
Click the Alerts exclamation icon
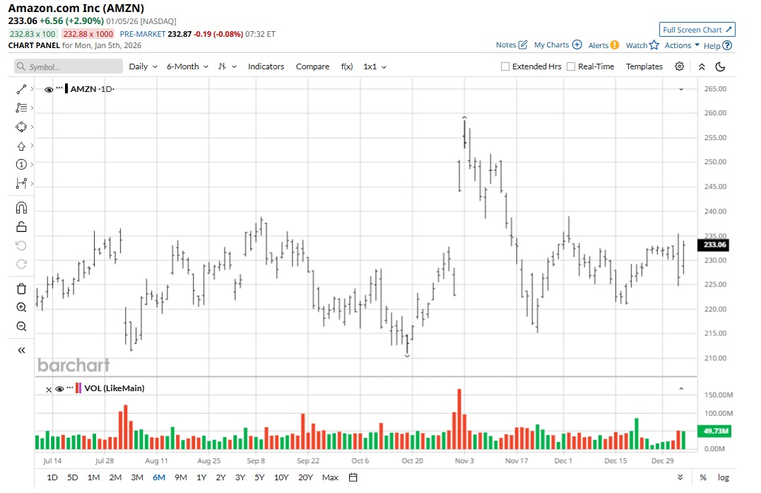pyautogui.click(x=615, y=45)
